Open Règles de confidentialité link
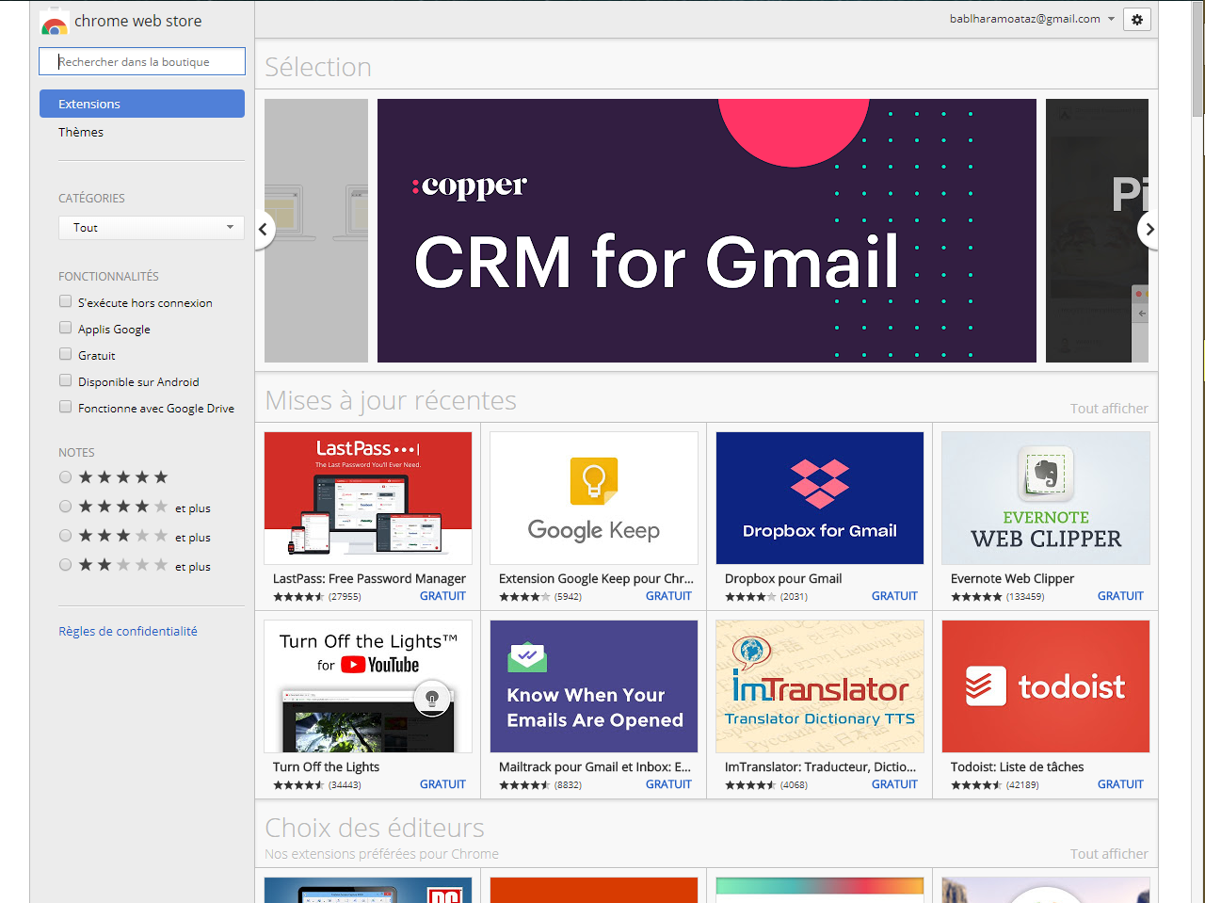The height and width of the screenshot is (903, 1205). tap(128, 631)
